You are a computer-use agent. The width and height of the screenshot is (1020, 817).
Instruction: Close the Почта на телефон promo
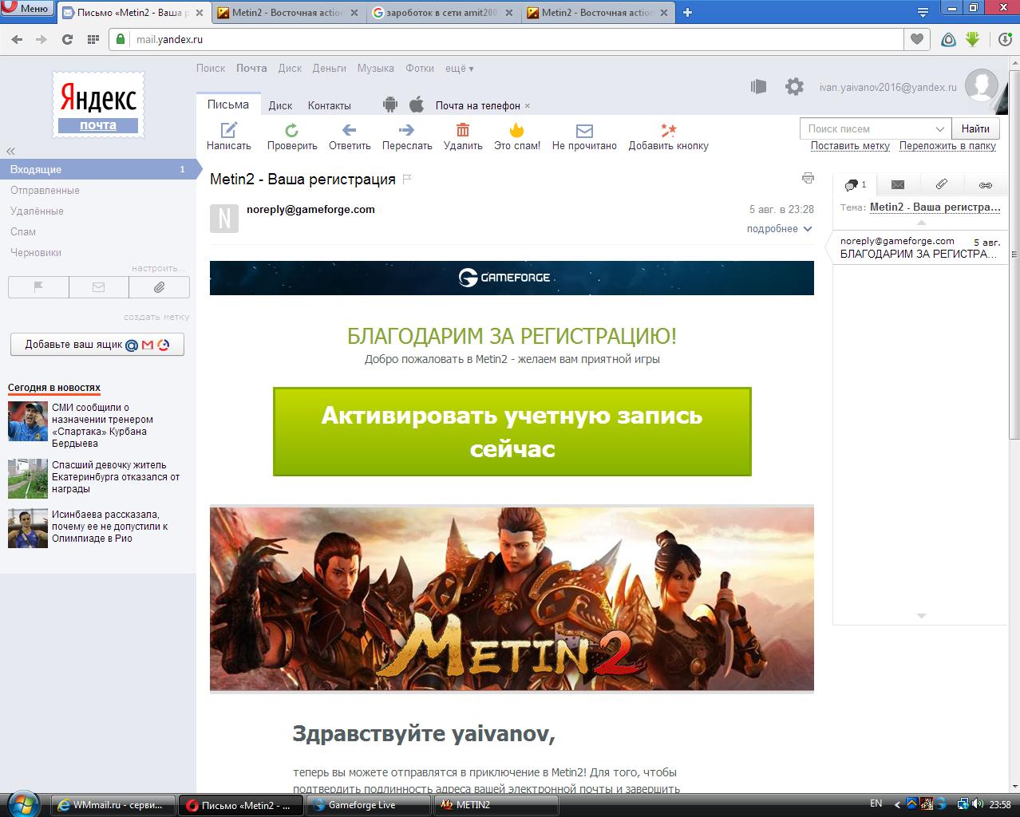click(527, 106)
